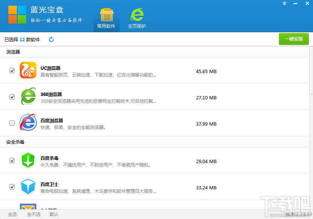Click the 45.65 MB size value
This screenshot has width=313, height=219.
(206, 72)
